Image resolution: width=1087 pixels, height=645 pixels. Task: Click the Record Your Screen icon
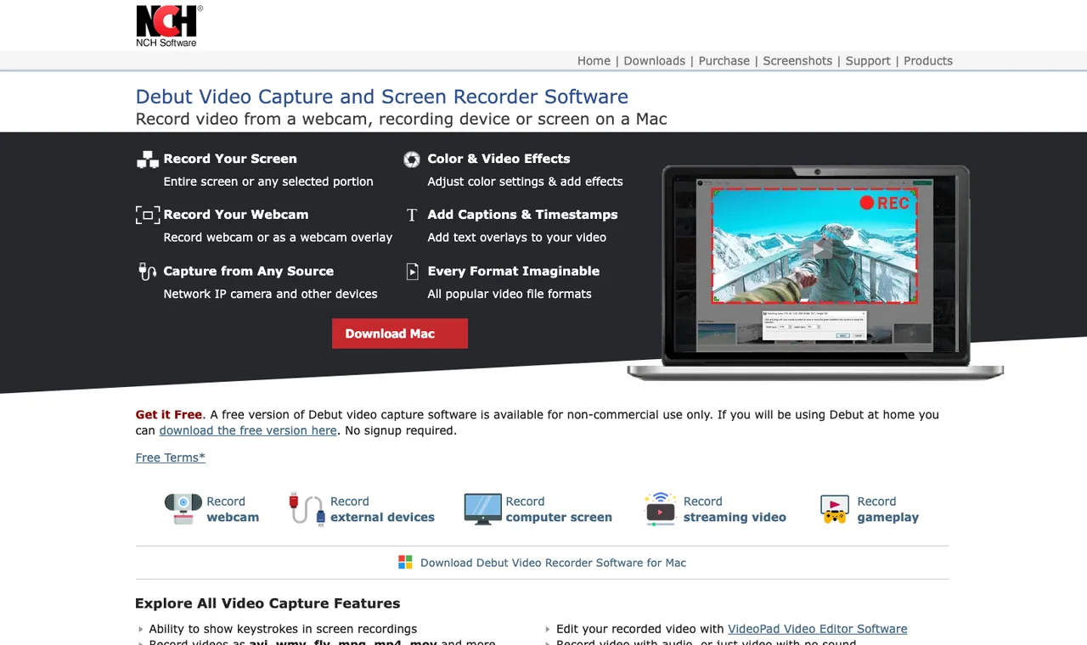tap(148, 159)
